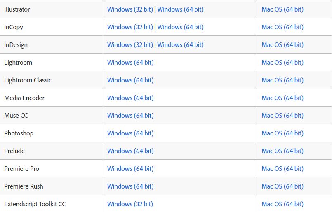Select InCopy Windows (64 bit) download
Screen dimensions: 332x212
(180, 27)
